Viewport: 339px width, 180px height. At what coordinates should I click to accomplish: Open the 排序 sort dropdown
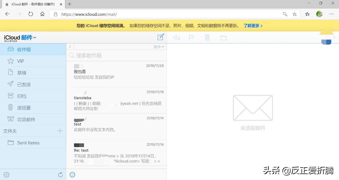click(159, 47)
